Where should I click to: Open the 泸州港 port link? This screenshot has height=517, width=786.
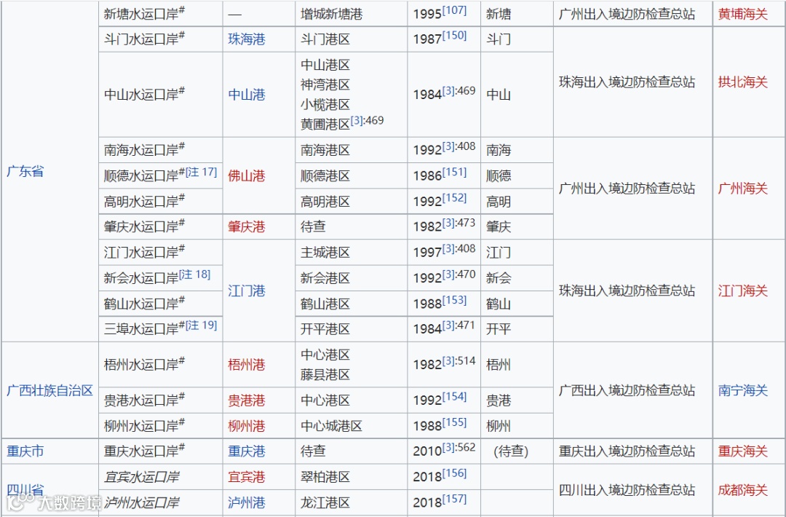pyautogui.click(x=246, y=502)
